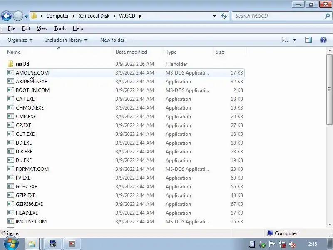The height and width of the screenshot is (250, 333).
Task: Click the GO32.EXE file name
Action: [x=26, y=186]
